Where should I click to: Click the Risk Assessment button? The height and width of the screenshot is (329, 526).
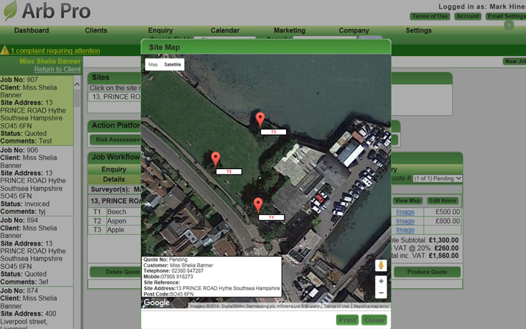coord(116,139)
